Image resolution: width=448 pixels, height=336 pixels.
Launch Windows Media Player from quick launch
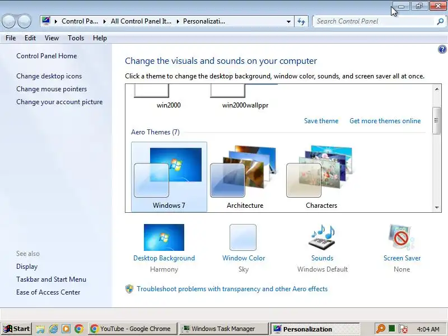(66, 329)
